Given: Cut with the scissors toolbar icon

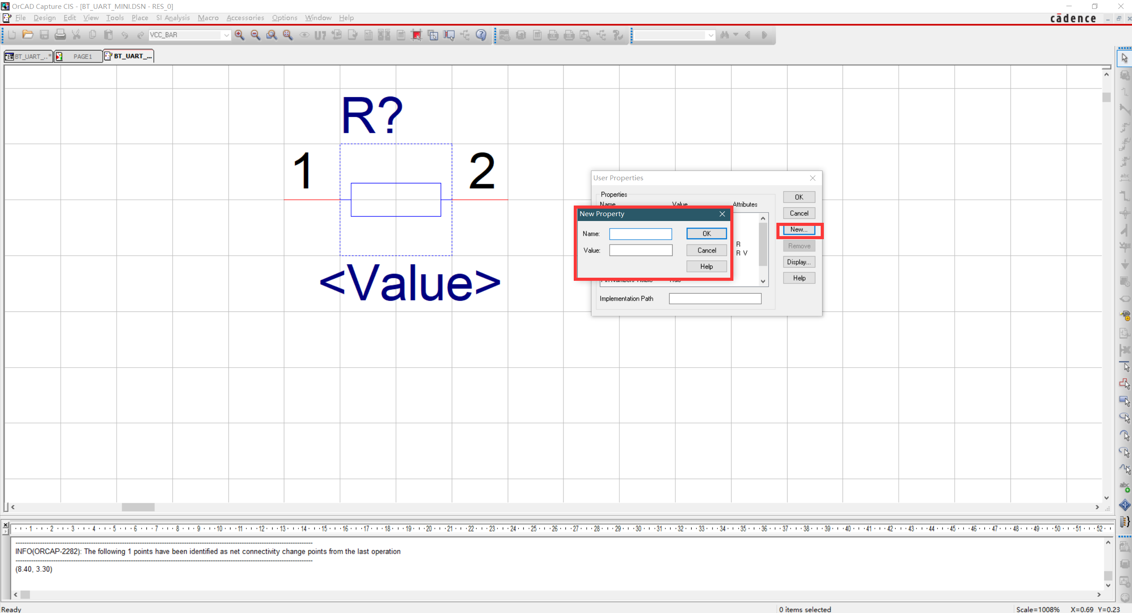Looking at the screenshot, I should [76, 35].
